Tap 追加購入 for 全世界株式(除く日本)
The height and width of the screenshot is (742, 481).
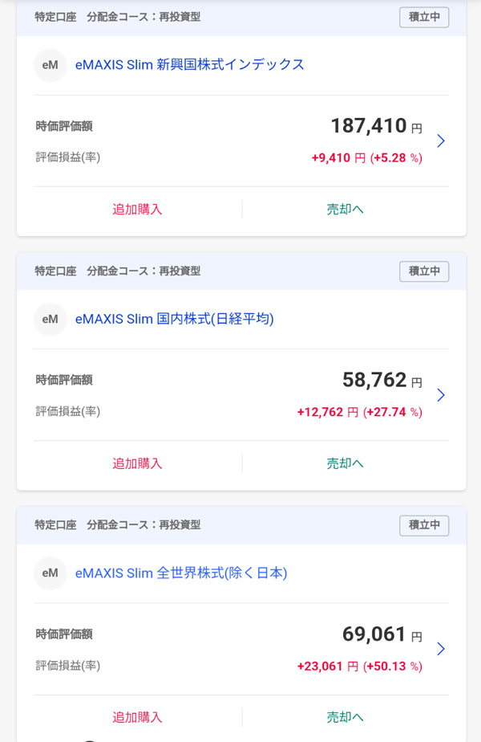[x=137, y=717]
